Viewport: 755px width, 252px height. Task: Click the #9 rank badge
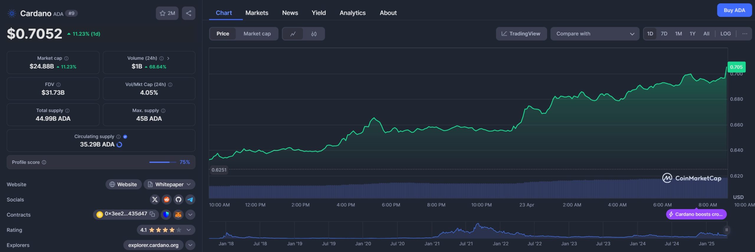pos(71,13)
